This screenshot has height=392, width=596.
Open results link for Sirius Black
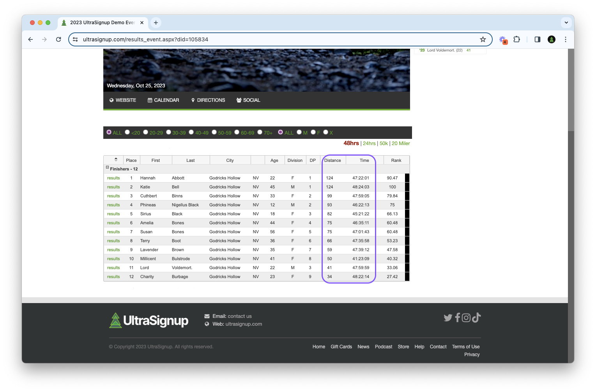pos(113,214)
